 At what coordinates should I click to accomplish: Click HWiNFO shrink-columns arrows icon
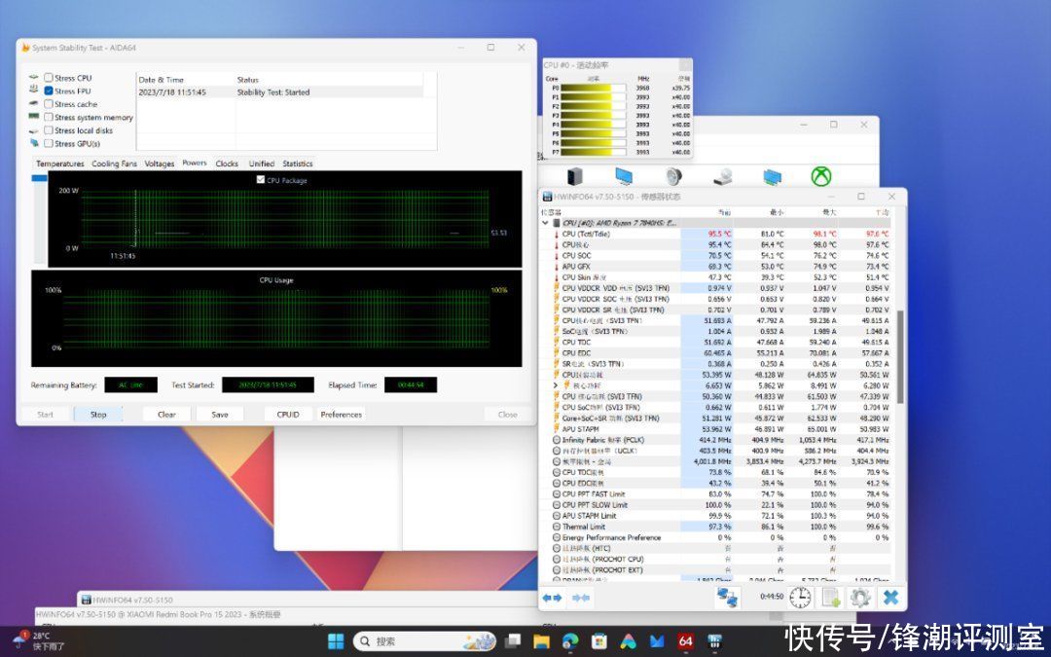click(x=581, y=598)
